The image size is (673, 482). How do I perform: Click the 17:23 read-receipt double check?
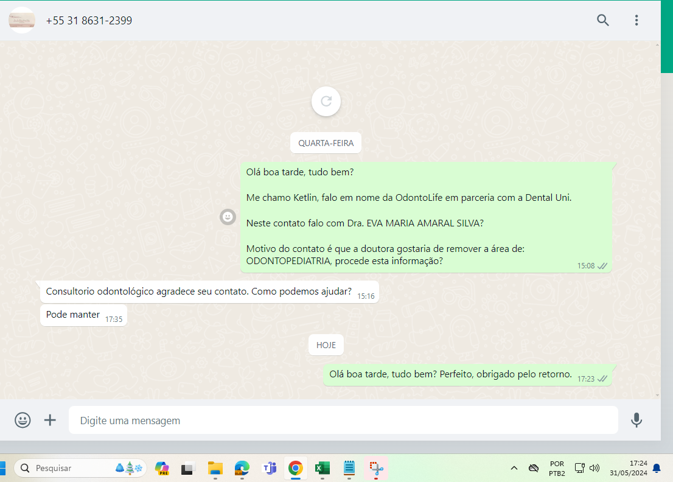(x=602, y=379)
